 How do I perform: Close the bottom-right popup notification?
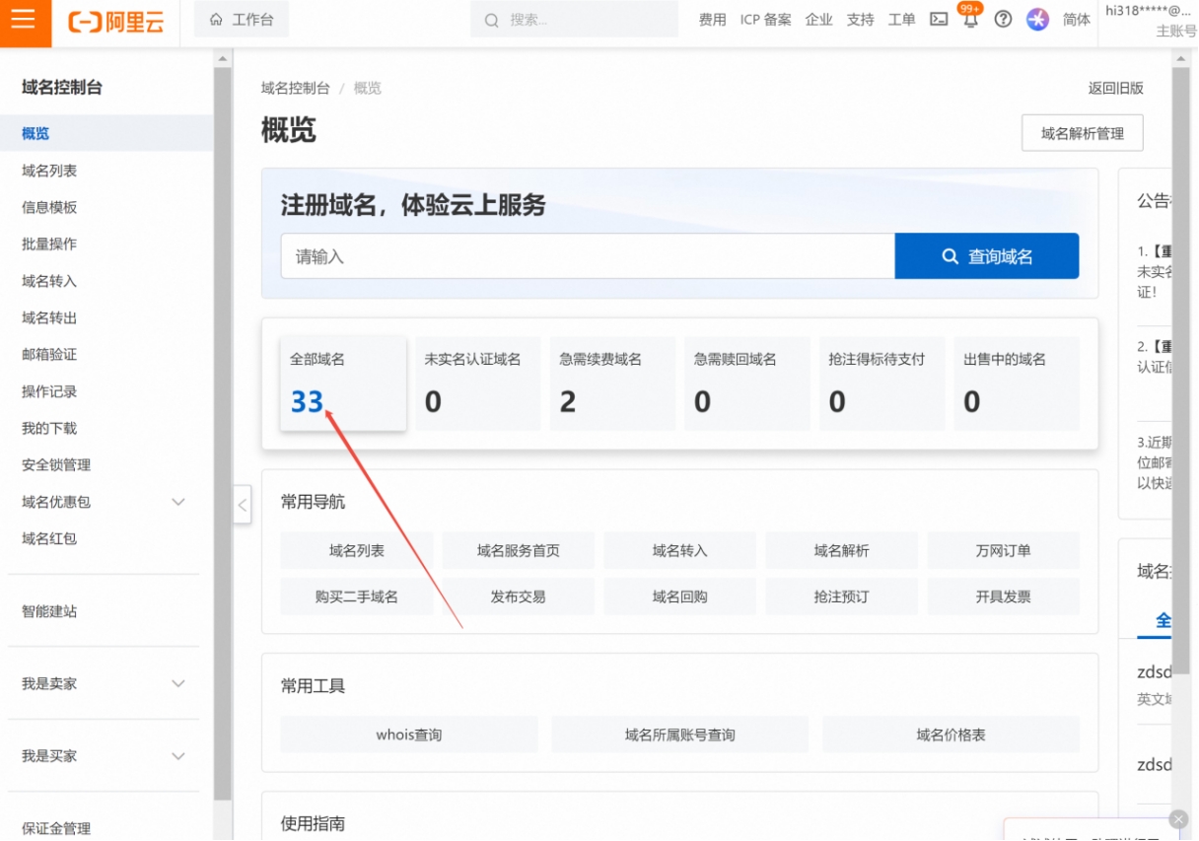1178,819
